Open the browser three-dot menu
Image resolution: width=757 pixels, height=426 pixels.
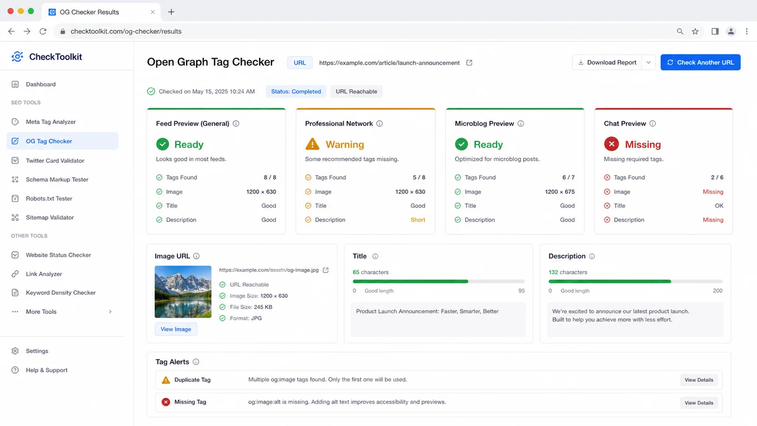click(747, 31)
